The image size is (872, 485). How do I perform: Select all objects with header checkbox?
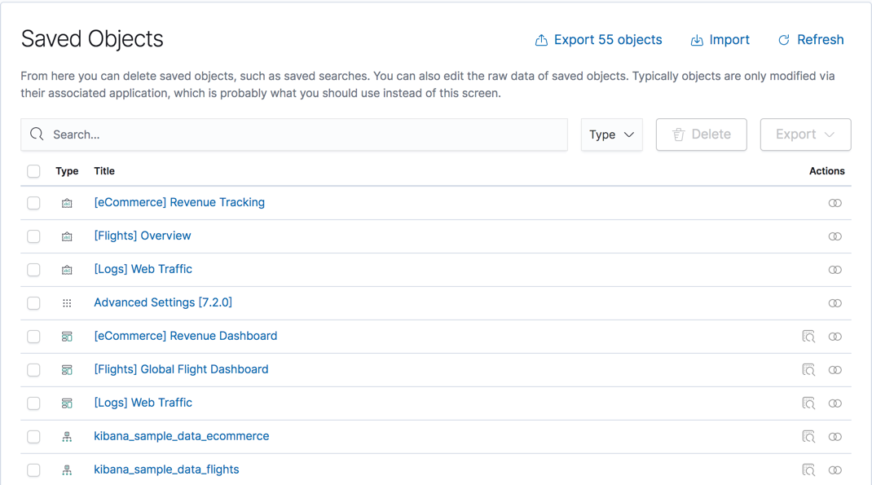point(33,171)
